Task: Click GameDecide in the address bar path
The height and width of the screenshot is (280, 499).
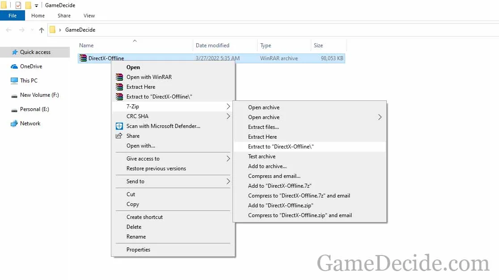Action: click(80, 30)
